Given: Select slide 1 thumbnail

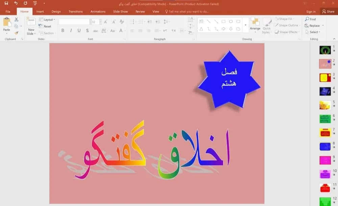Looking at the screenshot, I should pyautogui.click(x=325, y=50).
